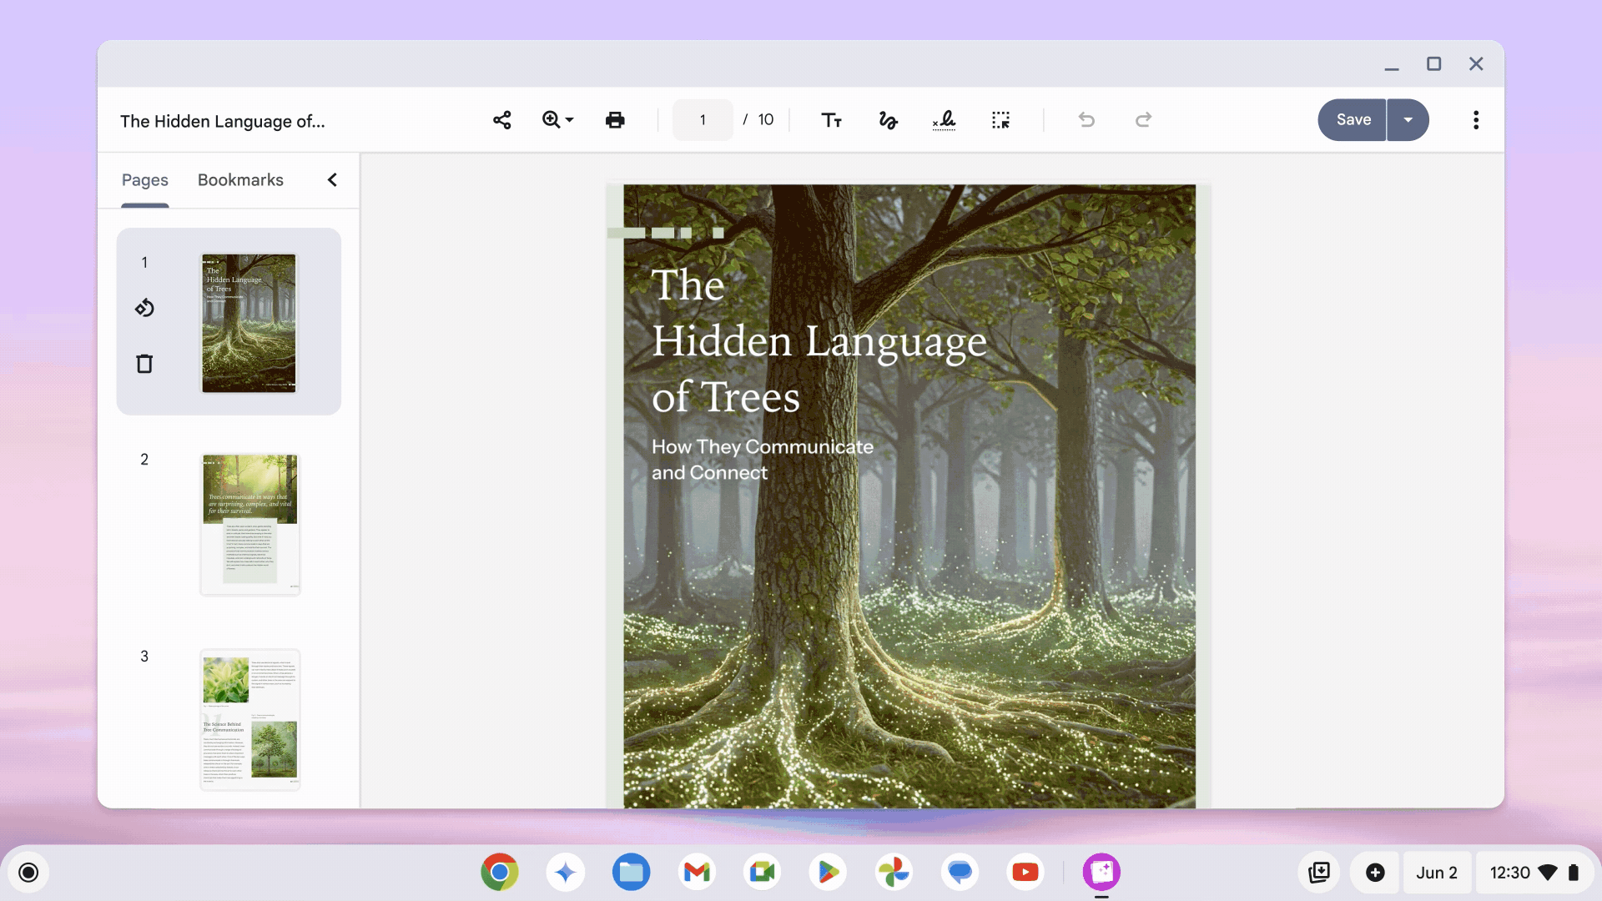1602x901 pixels.
Task: Click the page number input field
Action: tap(703, 120)
